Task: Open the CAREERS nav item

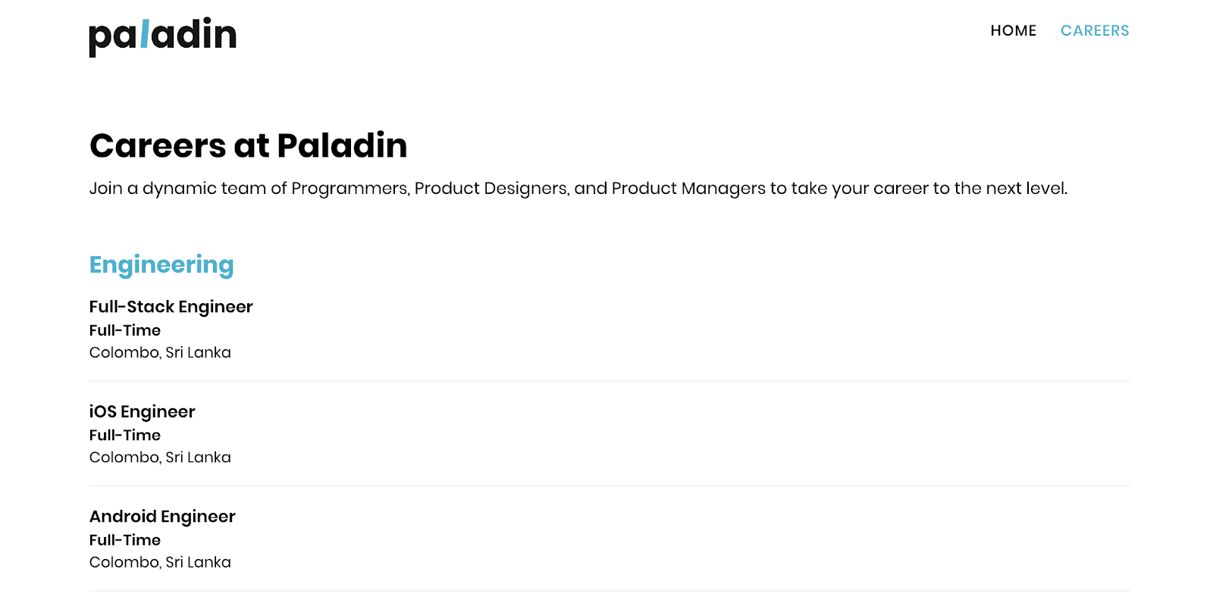Action: click(1094, 31)
